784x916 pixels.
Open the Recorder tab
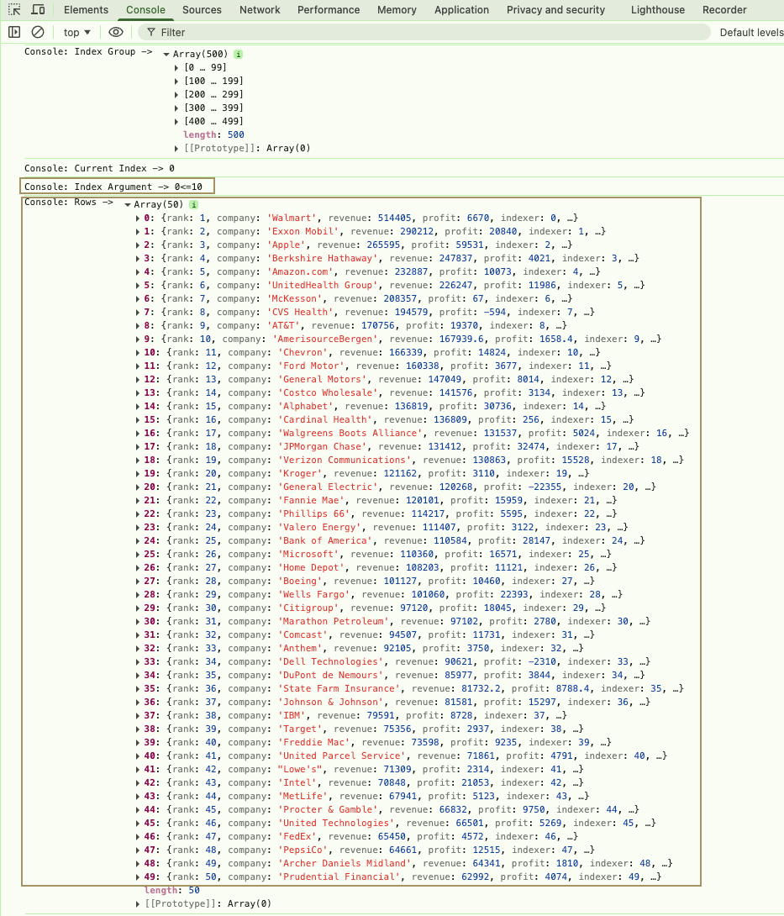[x=723, y=9]
